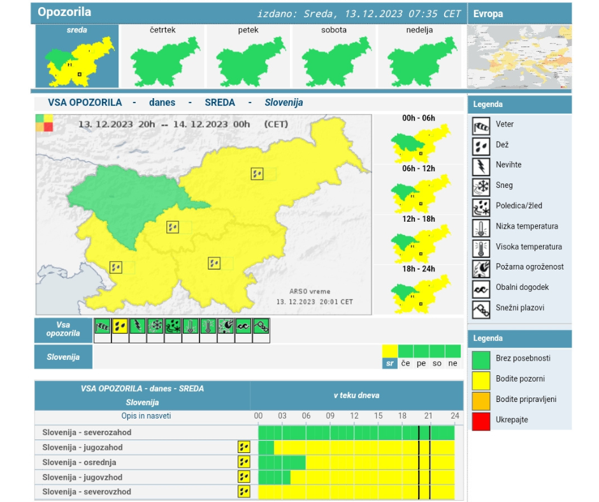
Task: Show the 12h - 18h interval map
Action: tap(419, 240)
